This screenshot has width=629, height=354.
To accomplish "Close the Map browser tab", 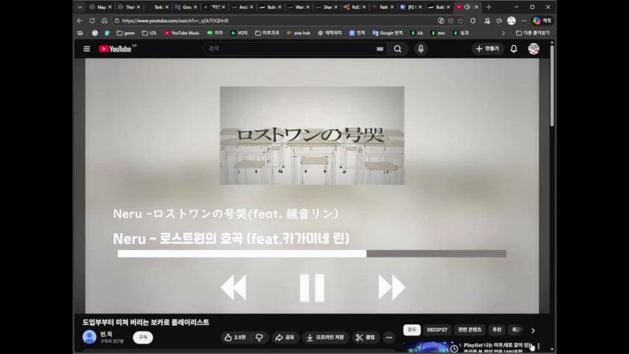I will (x=110, y=7).
